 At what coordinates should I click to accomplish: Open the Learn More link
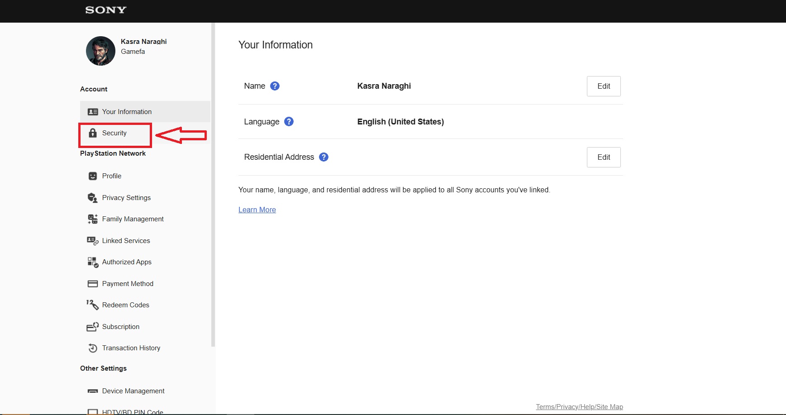tap(257, 210)
